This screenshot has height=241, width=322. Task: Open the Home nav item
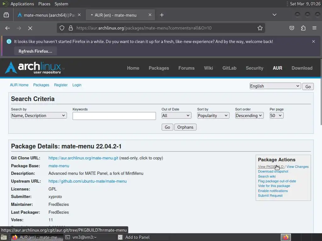[x=133, y=68]
